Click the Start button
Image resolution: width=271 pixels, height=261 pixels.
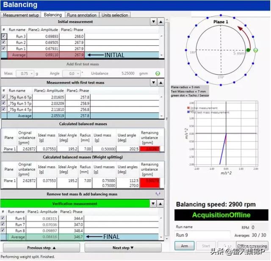[206, 246]
